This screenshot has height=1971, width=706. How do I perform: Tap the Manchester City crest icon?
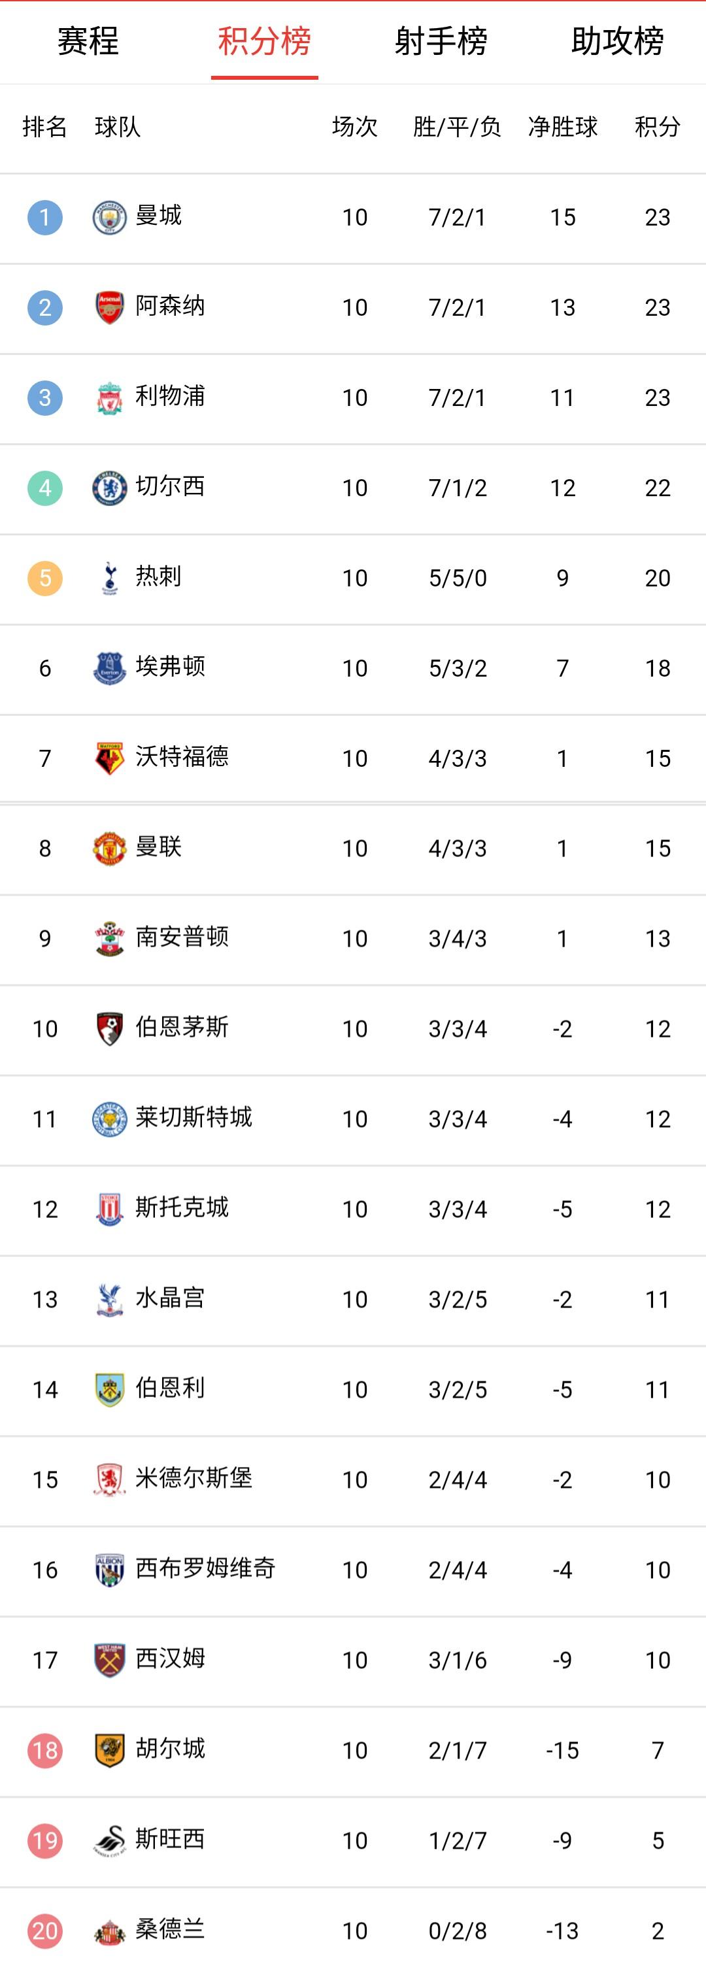(109, 217)
